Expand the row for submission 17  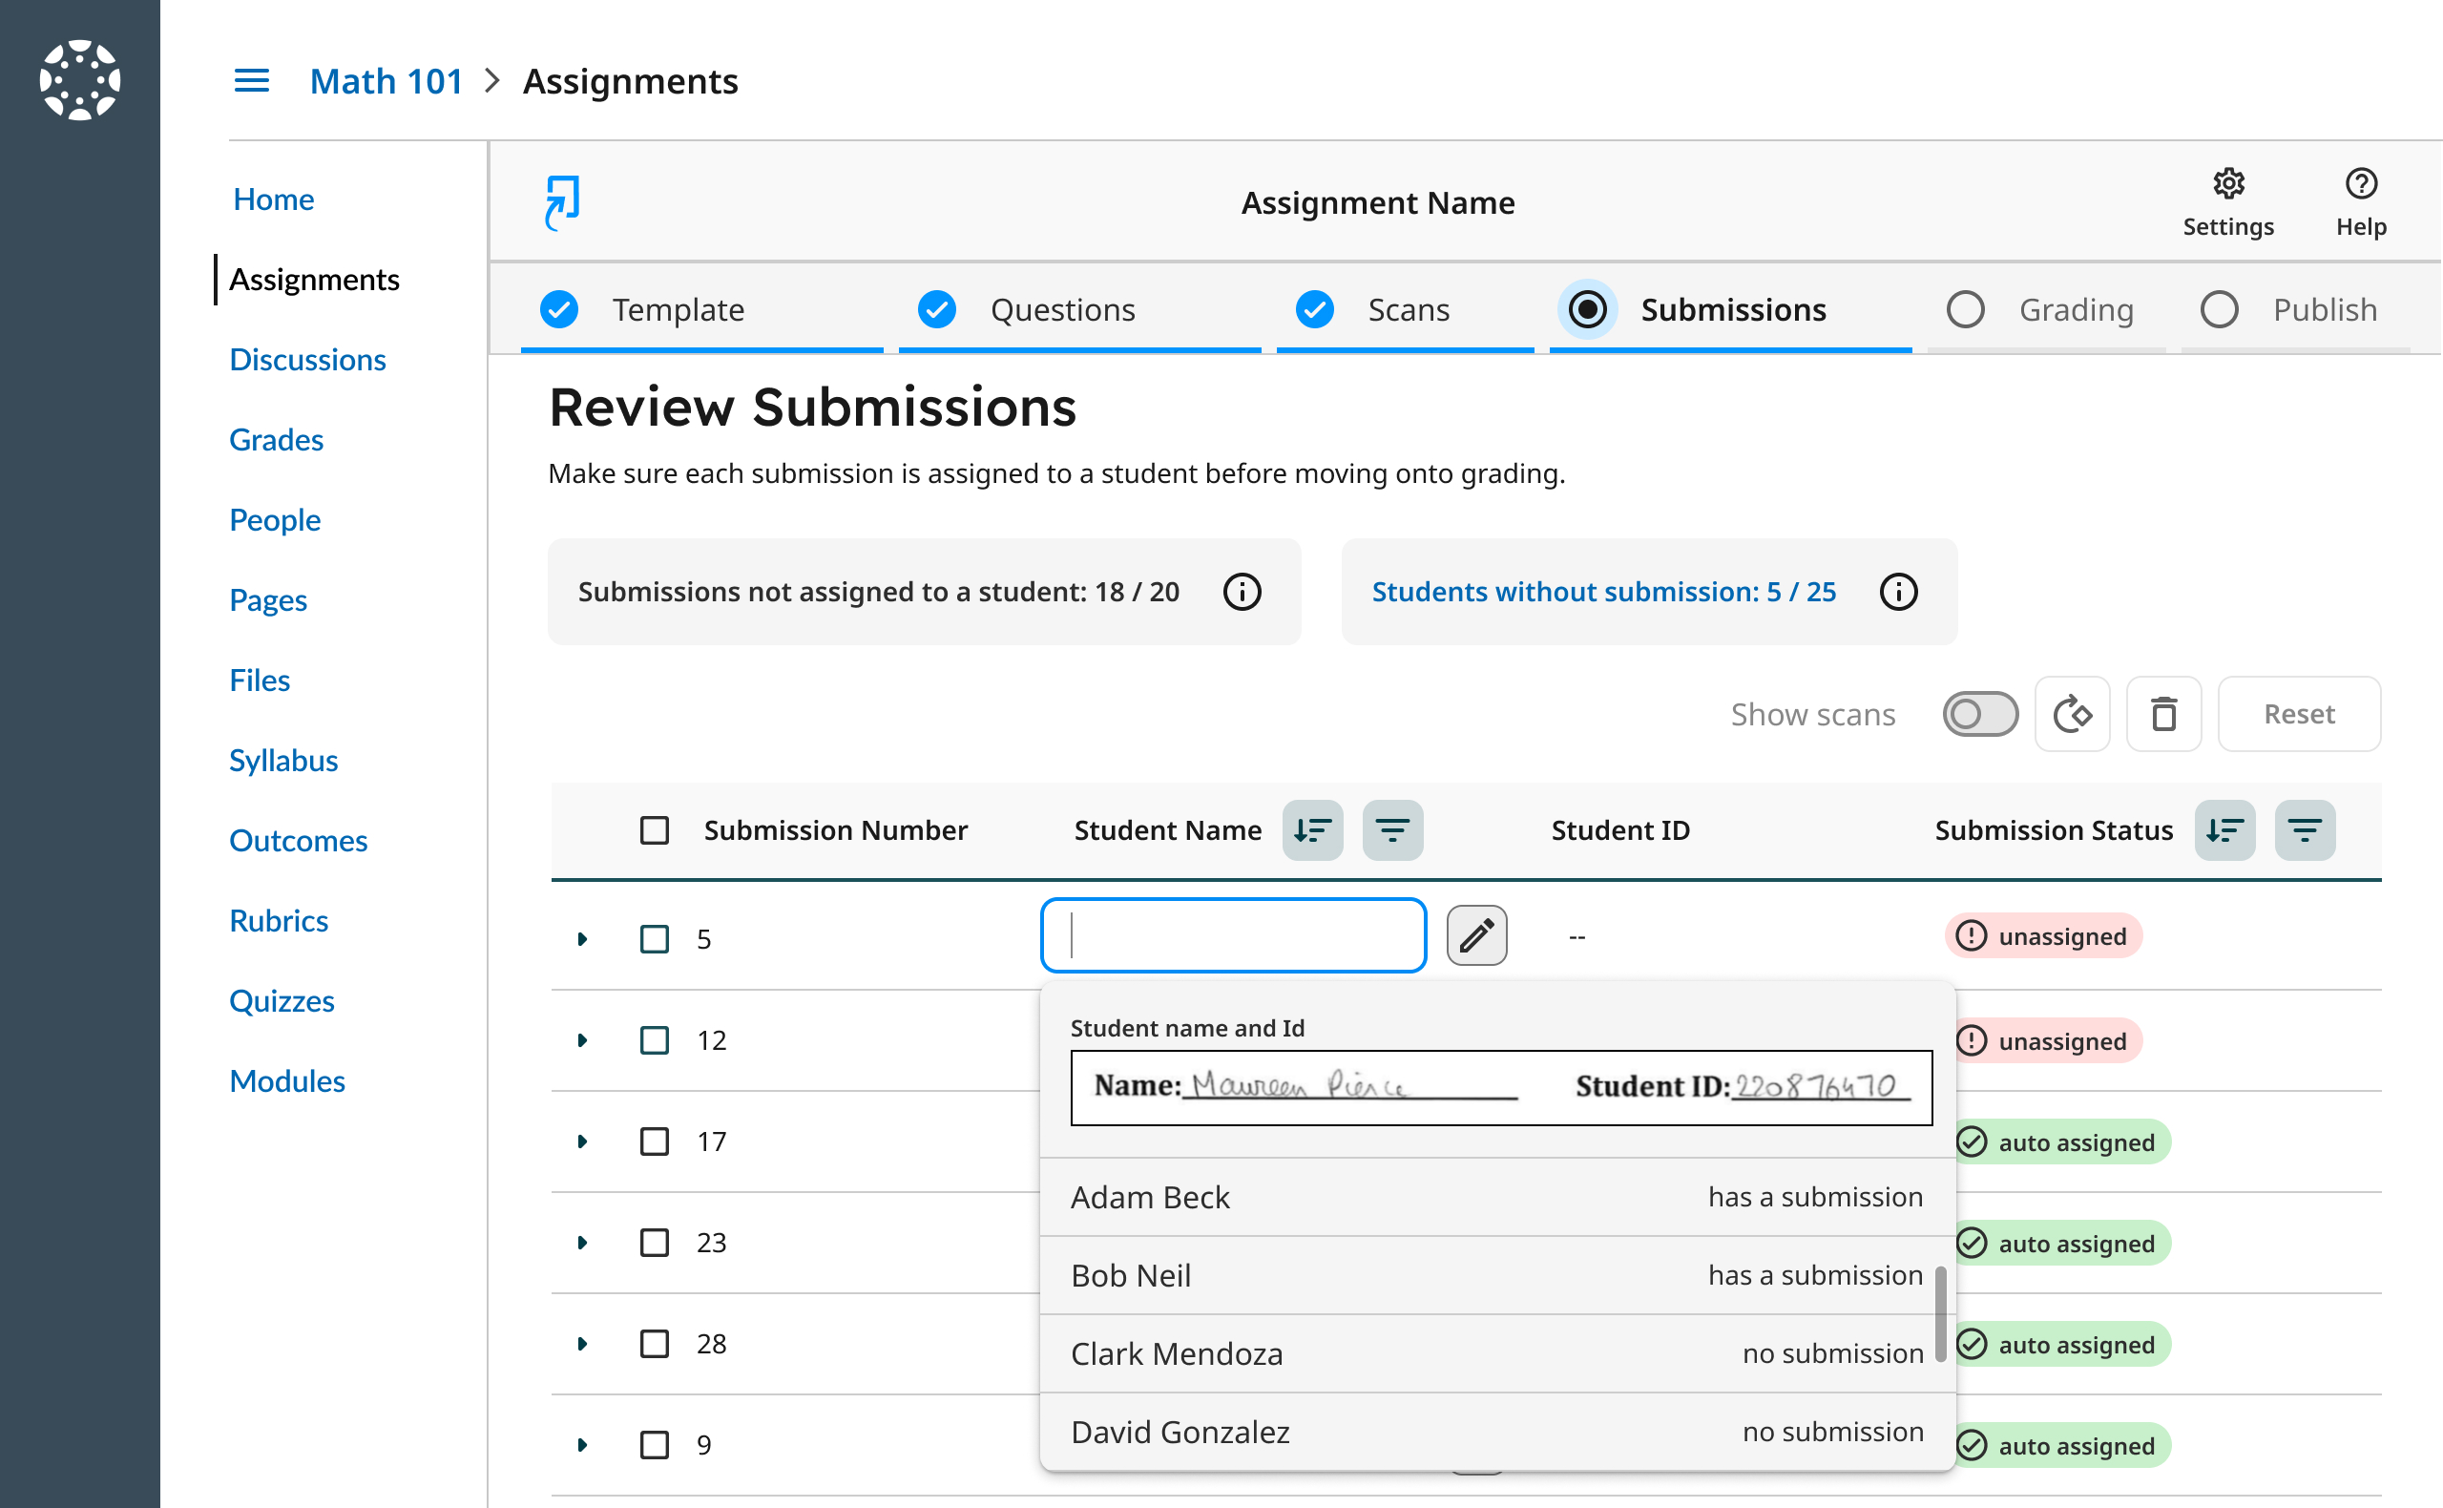point(582,1141)
